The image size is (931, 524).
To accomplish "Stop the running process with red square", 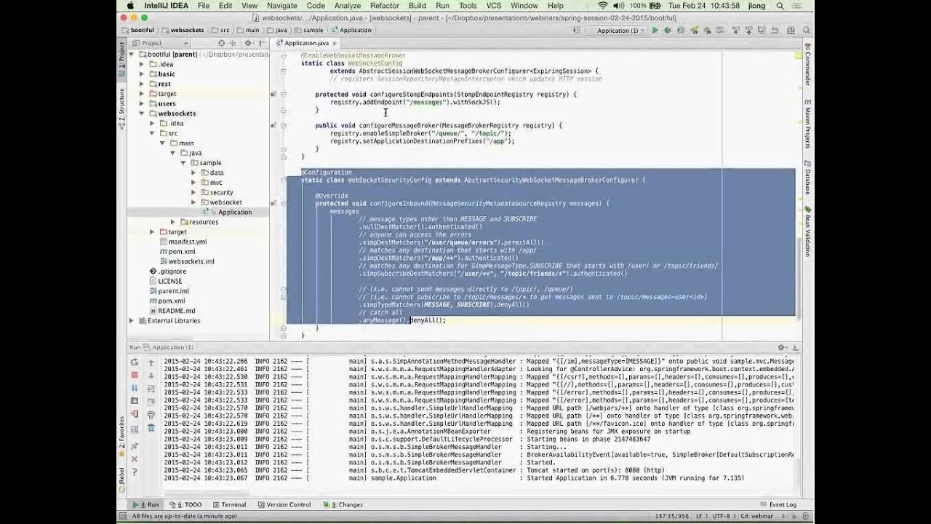I will coord(135,375).
